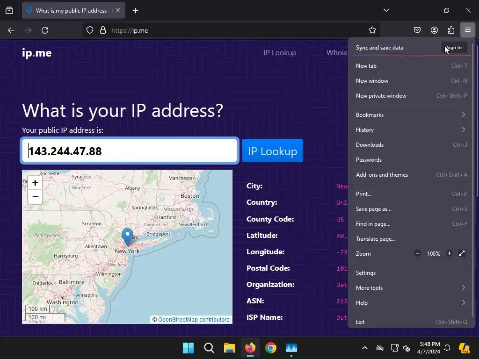The image size is (479, 359).
Task: Choose Find in page…
Action: pos(411,224)
